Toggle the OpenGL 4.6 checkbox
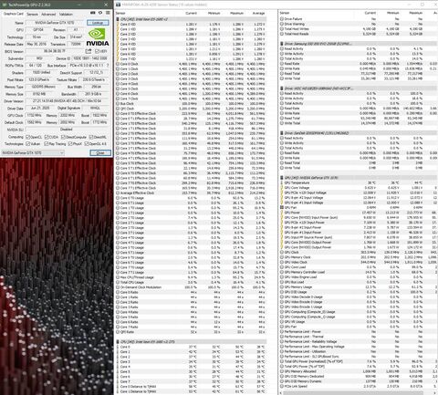Viewport: 438px width, 395px height. coord(87,144)
